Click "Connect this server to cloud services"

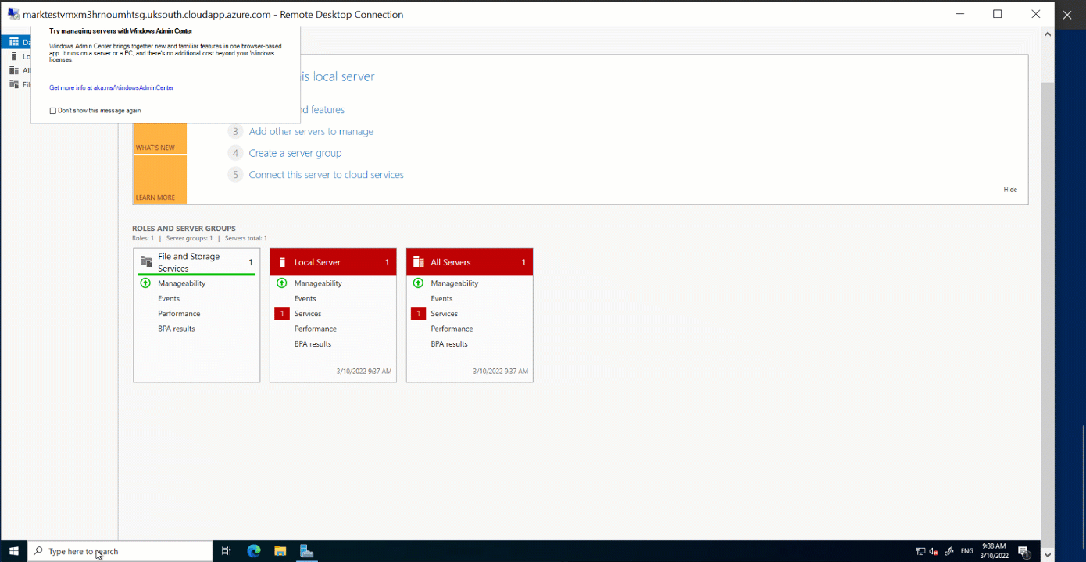[327, 175]
